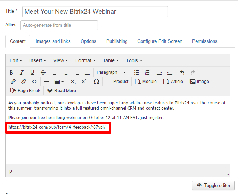Insert a special character (omega)
Image resolution: width=238 pixels, height=194 pixels.
coord(96,82)
